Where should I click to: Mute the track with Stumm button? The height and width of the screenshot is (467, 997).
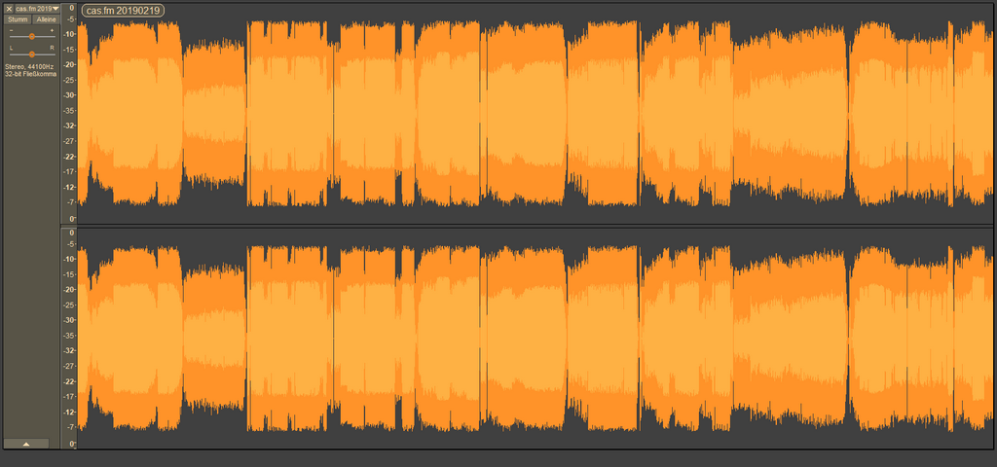[x=18, y=19]
